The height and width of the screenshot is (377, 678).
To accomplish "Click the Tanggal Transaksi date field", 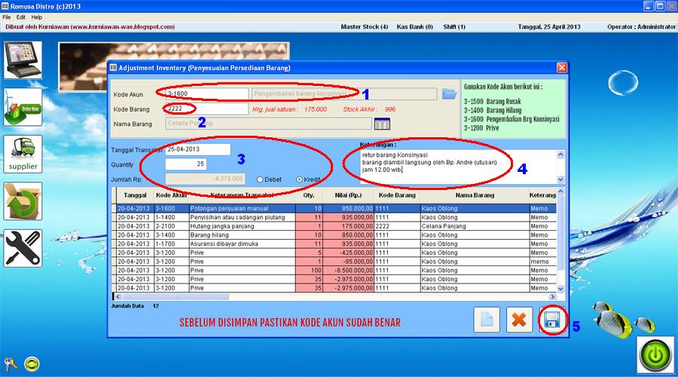I will 197,149.
